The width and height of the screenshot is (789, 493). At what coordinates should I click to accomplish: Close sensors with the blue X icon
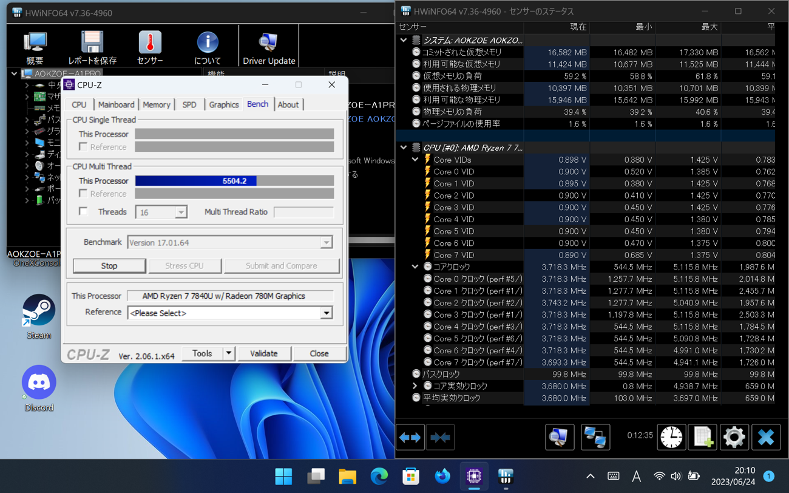[766, 437]
